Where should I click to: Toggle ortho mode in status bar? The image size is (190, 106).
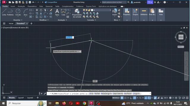131,98
